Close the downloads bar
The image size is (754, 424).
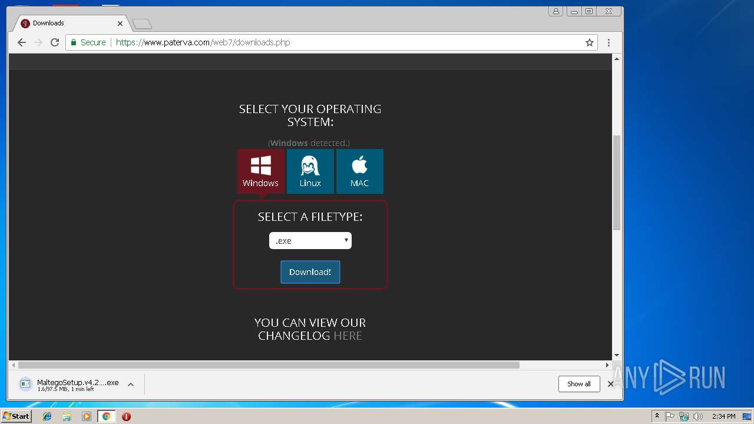611,384
